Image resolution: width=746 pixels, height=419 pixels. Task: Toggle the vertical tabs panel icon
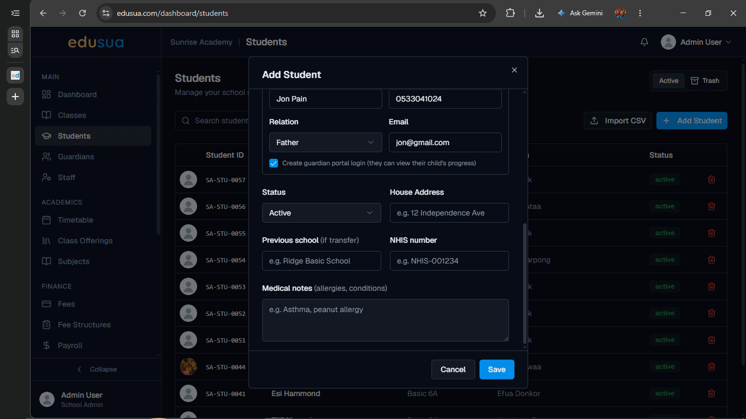tap(15, 13)
